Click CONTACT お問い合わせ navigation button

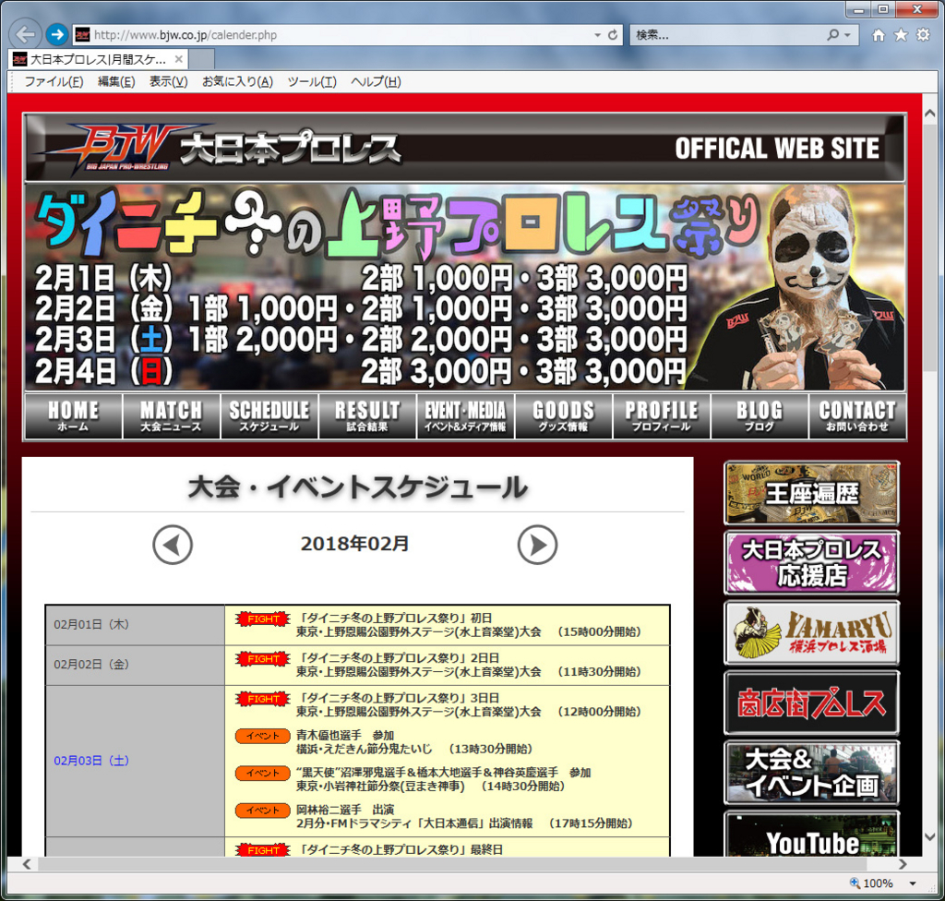(857, 416)
